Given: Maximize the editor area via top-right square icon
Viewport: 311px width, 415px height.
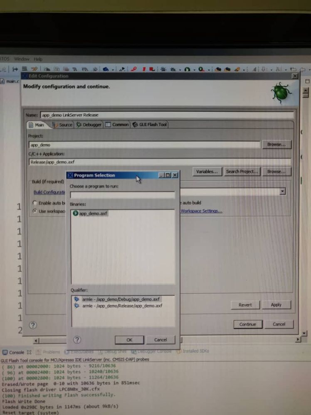Looking at the screenshot, I should (307, 81).
